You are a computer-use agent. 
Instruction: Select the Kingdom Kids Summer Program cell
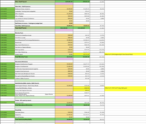[x=35, y=64]
